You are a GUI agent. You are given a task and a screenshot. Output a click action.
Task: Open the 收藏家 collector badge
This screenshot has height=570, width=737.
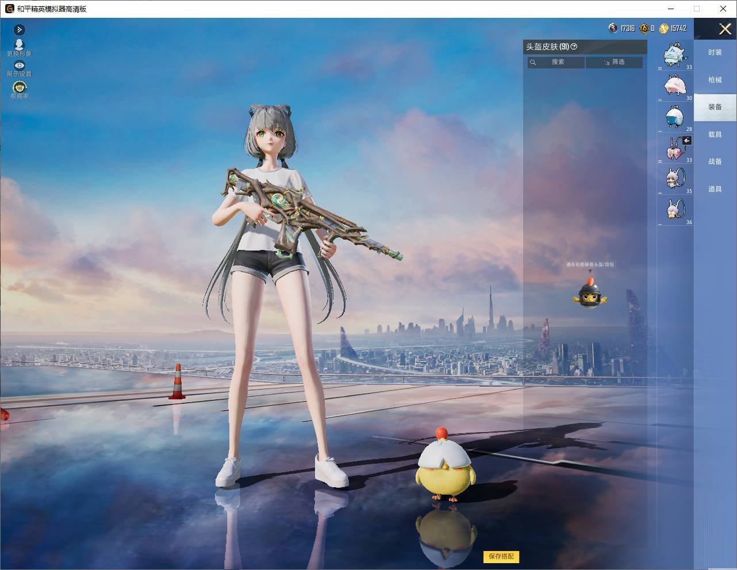19,90
